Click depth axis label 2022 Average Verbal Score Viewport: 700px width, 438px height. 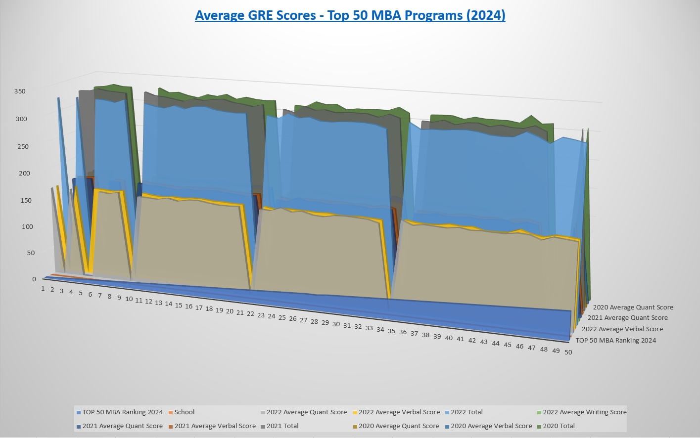tap(622, 329)
